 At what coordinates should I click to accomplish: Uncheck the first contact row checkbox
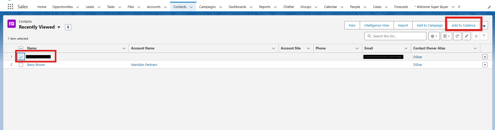tap(21, 57)
